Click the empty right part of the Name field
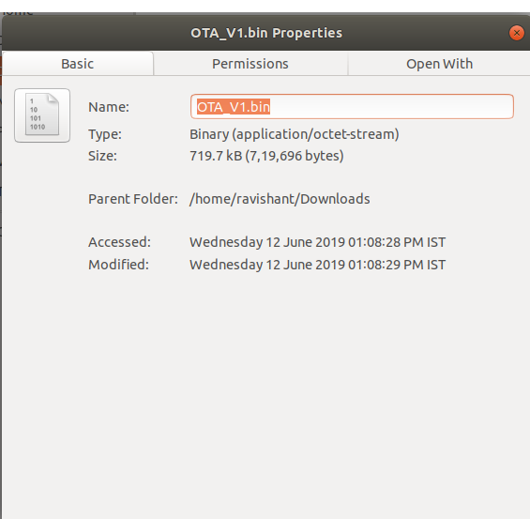 tap(392, 107)
